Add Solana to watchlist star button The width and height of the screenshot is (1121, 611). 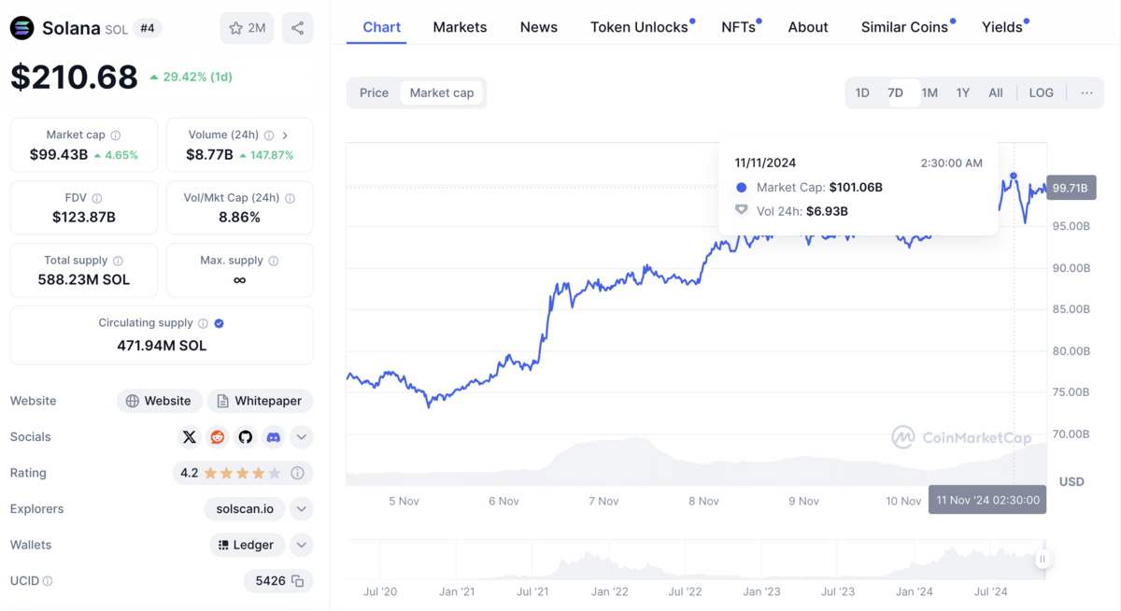click(x=248, y=28)
